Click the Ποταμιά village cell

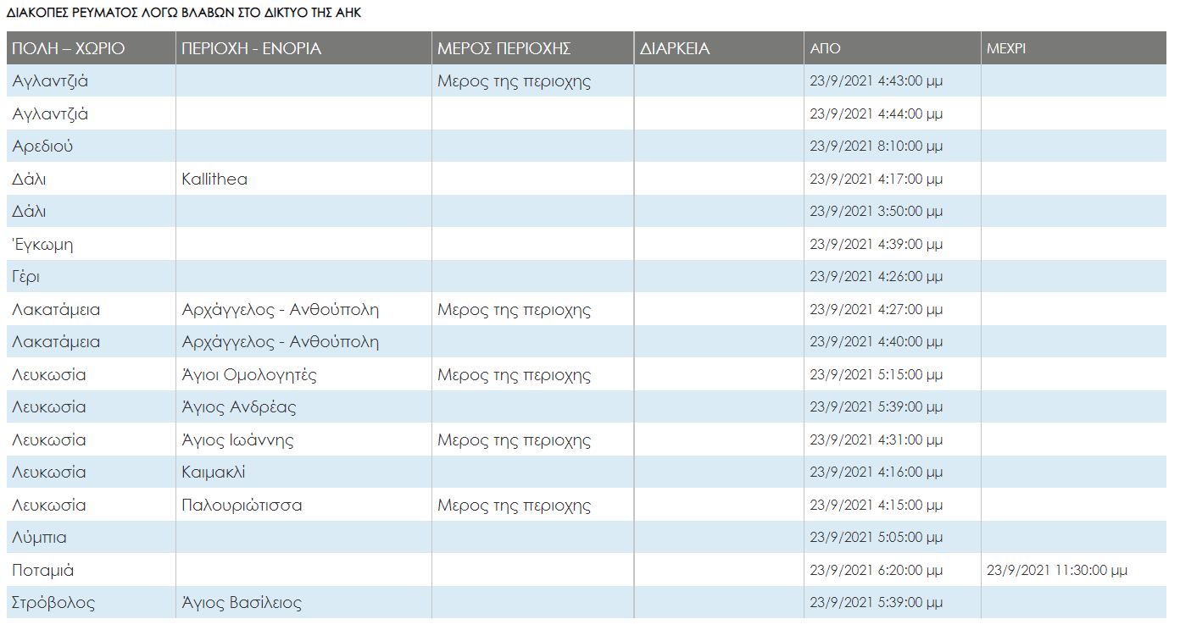coord(44,571)
